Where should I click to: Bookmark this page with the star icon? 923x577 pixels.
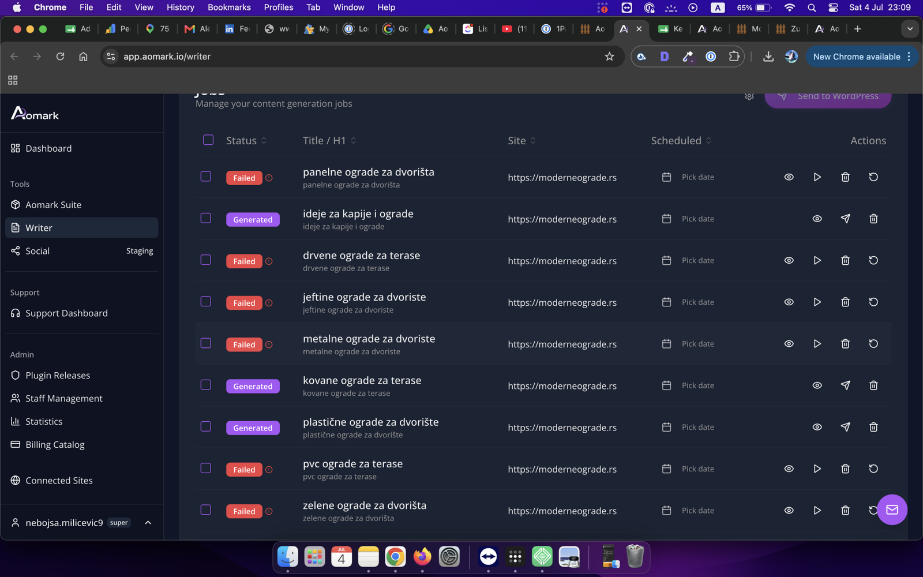pos(609,57)
